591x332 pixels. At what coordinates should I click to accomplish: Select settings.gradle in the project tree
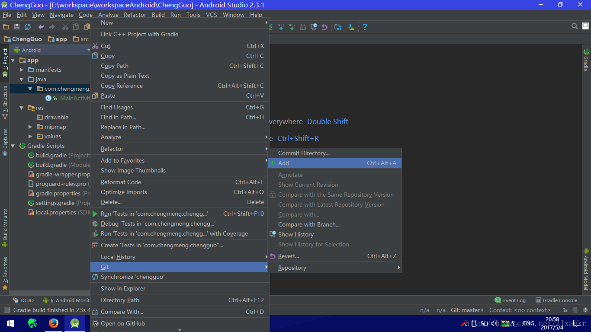pyautogui.click(x=55, y=203)
